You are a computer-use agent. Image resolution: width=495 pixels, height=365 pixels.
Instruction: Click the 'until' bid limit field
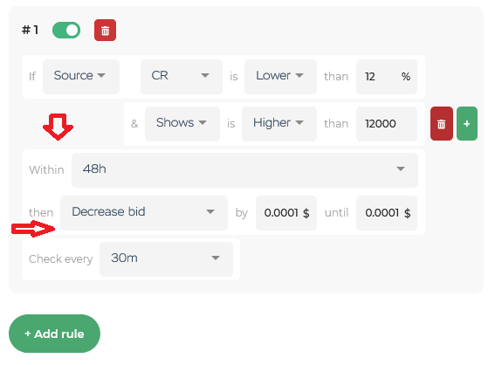(x=387, y=213)
